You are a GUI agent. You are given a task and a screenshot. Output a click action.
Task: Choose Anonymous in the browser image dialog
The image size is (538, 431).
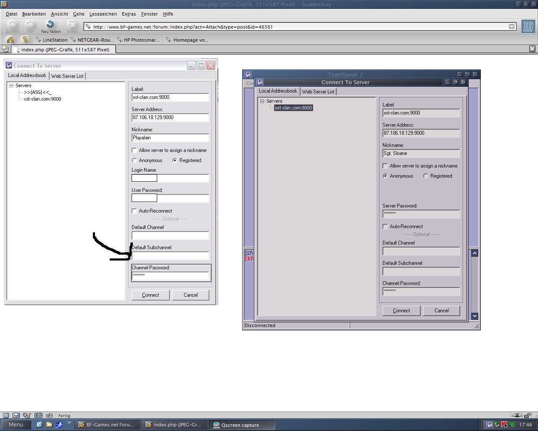point(134,160)
